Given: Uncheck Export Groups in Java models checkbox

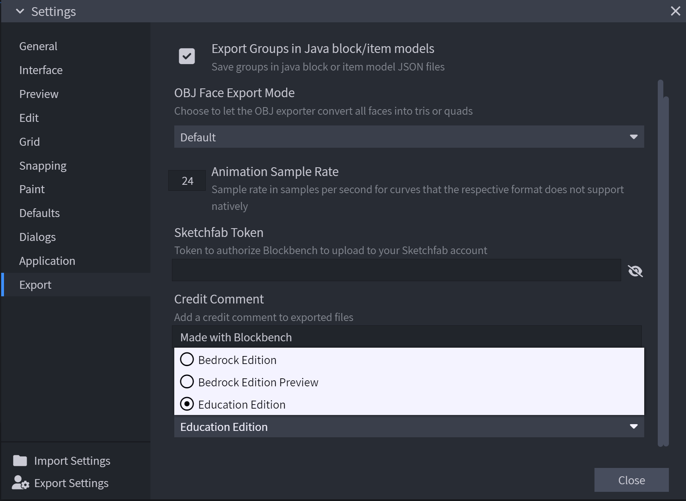Looking at the screenshot, I should point(187,56).
